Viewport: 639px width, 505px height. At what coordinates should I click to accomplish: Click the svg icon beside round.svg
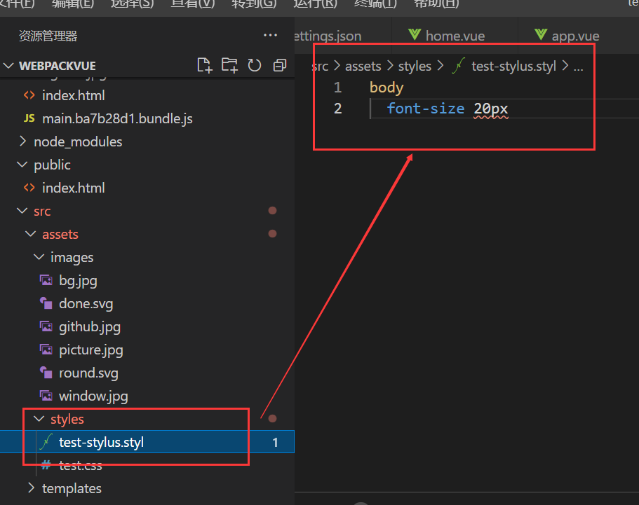click(46, 373)
